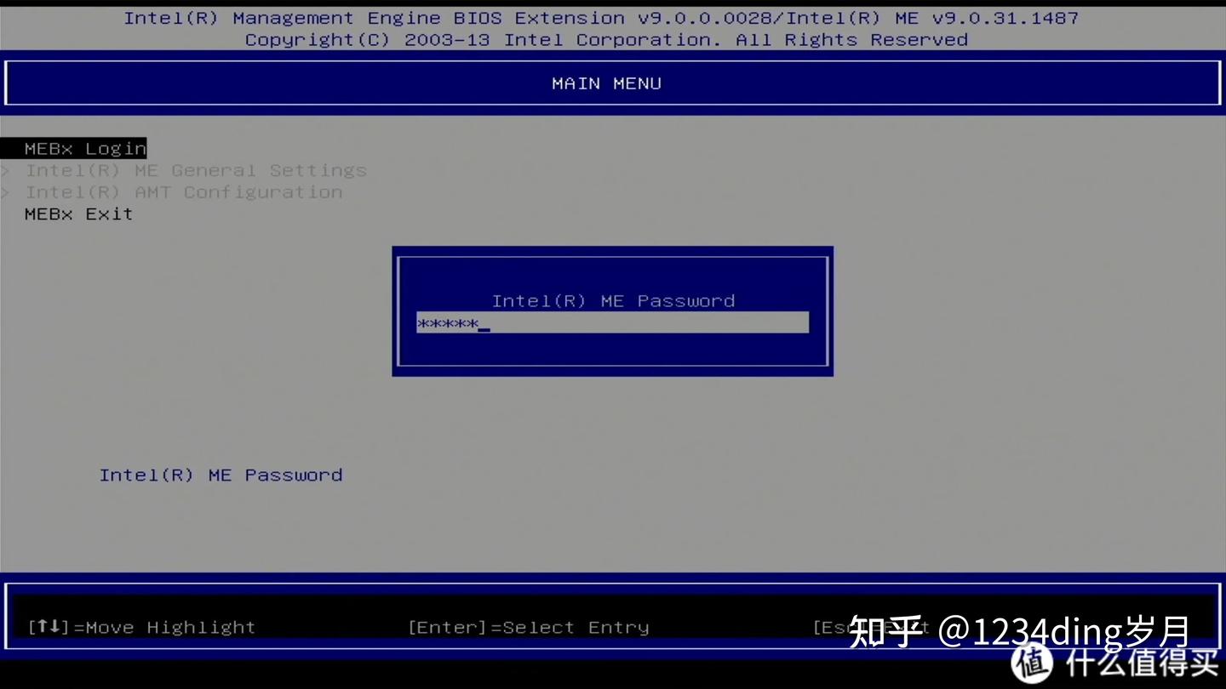Click the 什么值得买 circular 值 icon

click(1033, 661)
